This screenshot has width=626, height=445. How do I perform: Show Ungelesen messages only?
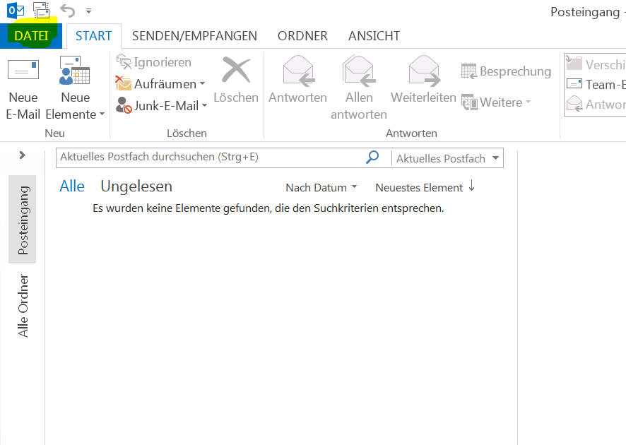[136, 186]
